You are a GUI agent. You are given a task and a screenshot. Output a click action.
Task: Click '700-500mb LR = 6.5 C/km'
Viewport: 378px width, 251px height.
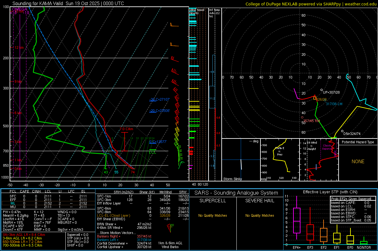click(x=22, y=245)
